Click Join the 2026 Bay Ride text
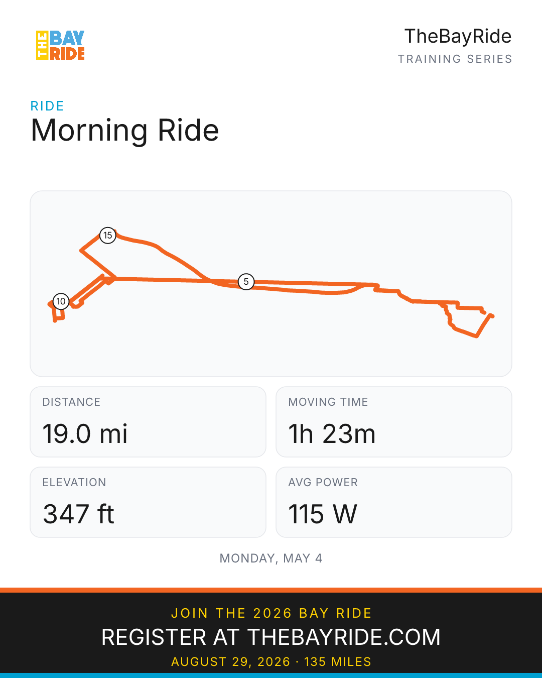The height and width of the screenshot is (678, 542). tap(271, 613)
